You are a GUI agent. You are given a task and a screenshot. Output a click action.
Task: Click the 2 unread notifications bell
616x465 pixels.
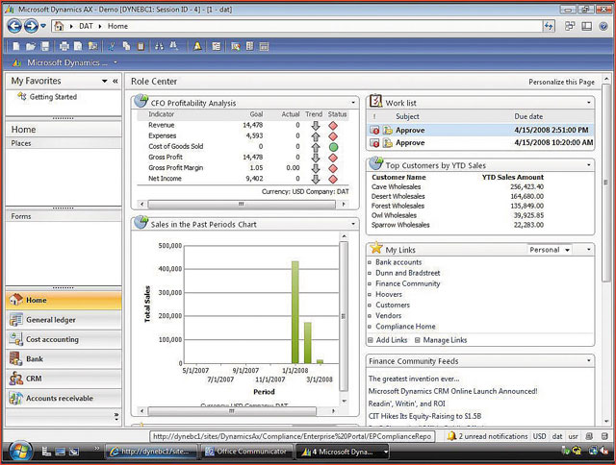pyautogui.click(x=451, y=436)
